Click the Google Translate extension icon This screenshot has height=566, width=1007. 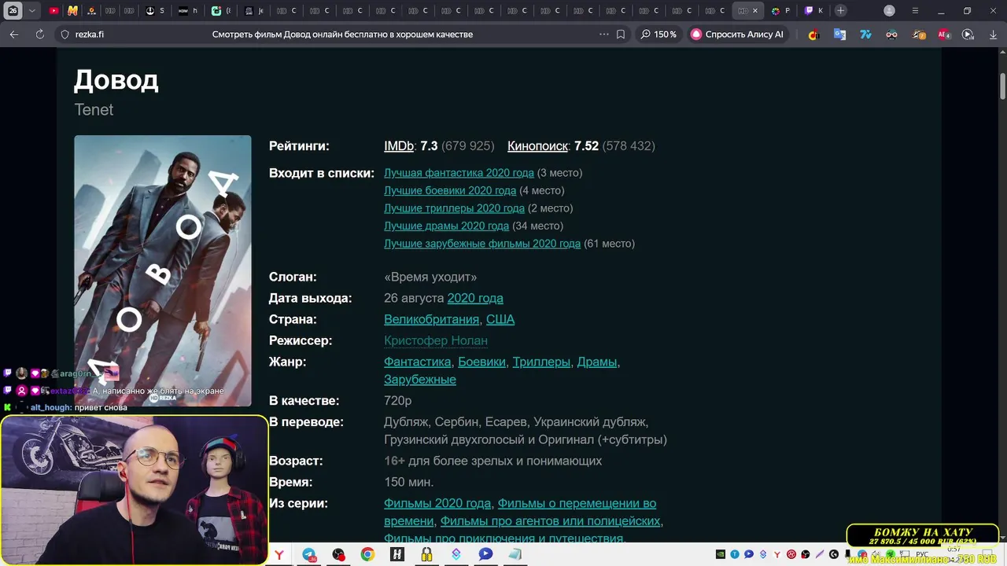pos(840,35)
